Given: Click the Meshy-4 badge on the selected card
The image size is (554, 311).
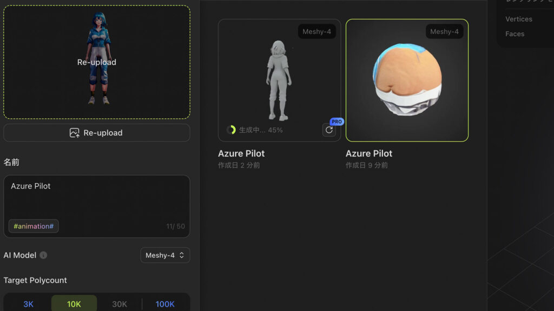Looking at the screenshot, I should click(444, 31).
